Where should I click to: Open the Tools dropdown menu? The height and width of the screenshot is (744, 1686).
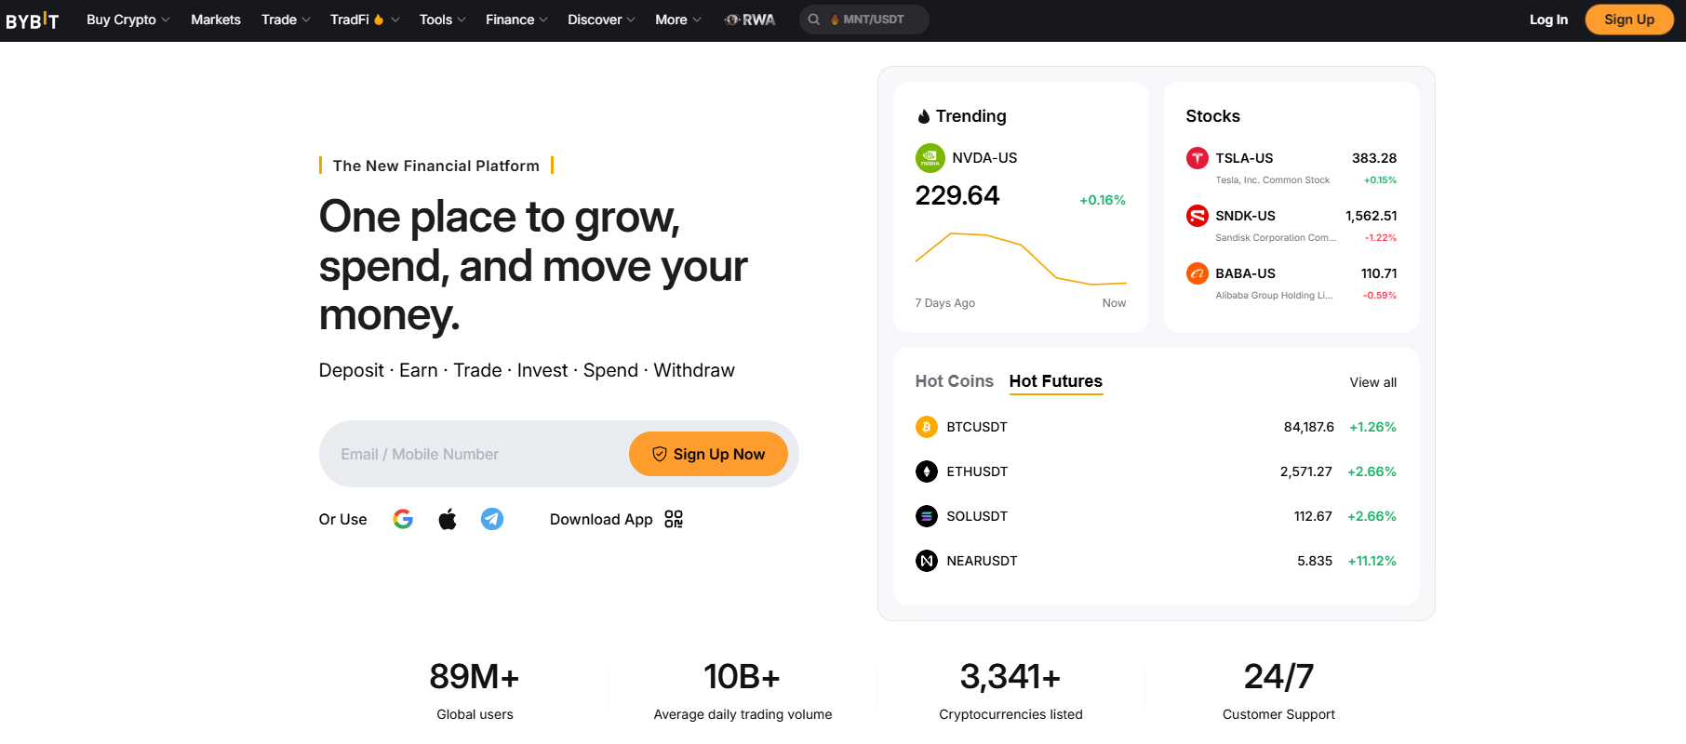tap(442, 20)
